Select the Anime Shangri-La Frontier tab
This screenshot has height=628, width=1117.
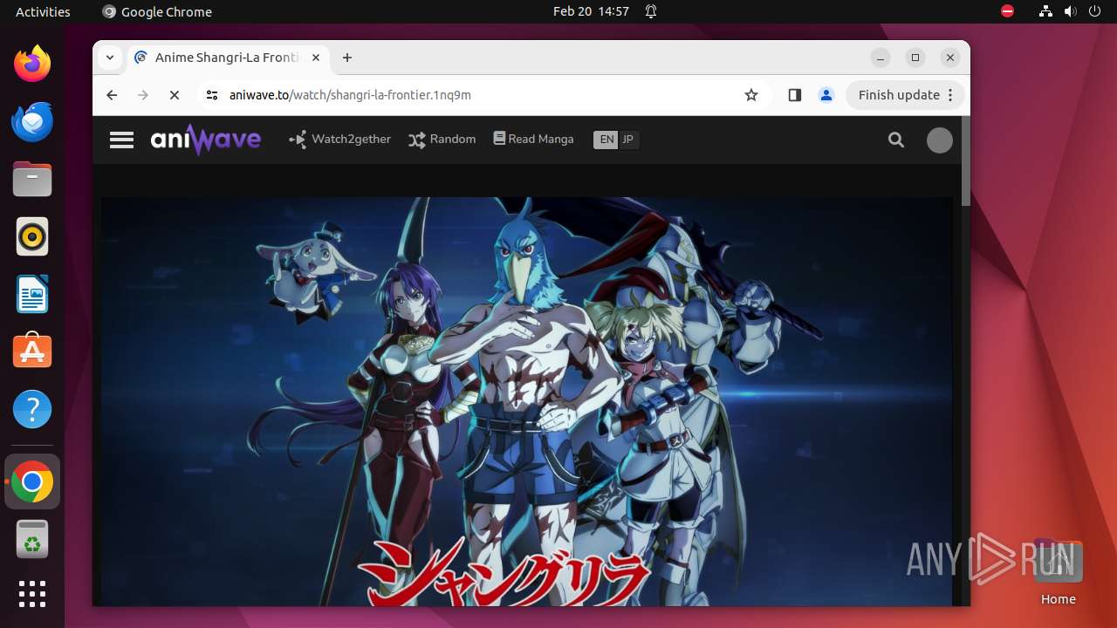[x=227, y=58]
